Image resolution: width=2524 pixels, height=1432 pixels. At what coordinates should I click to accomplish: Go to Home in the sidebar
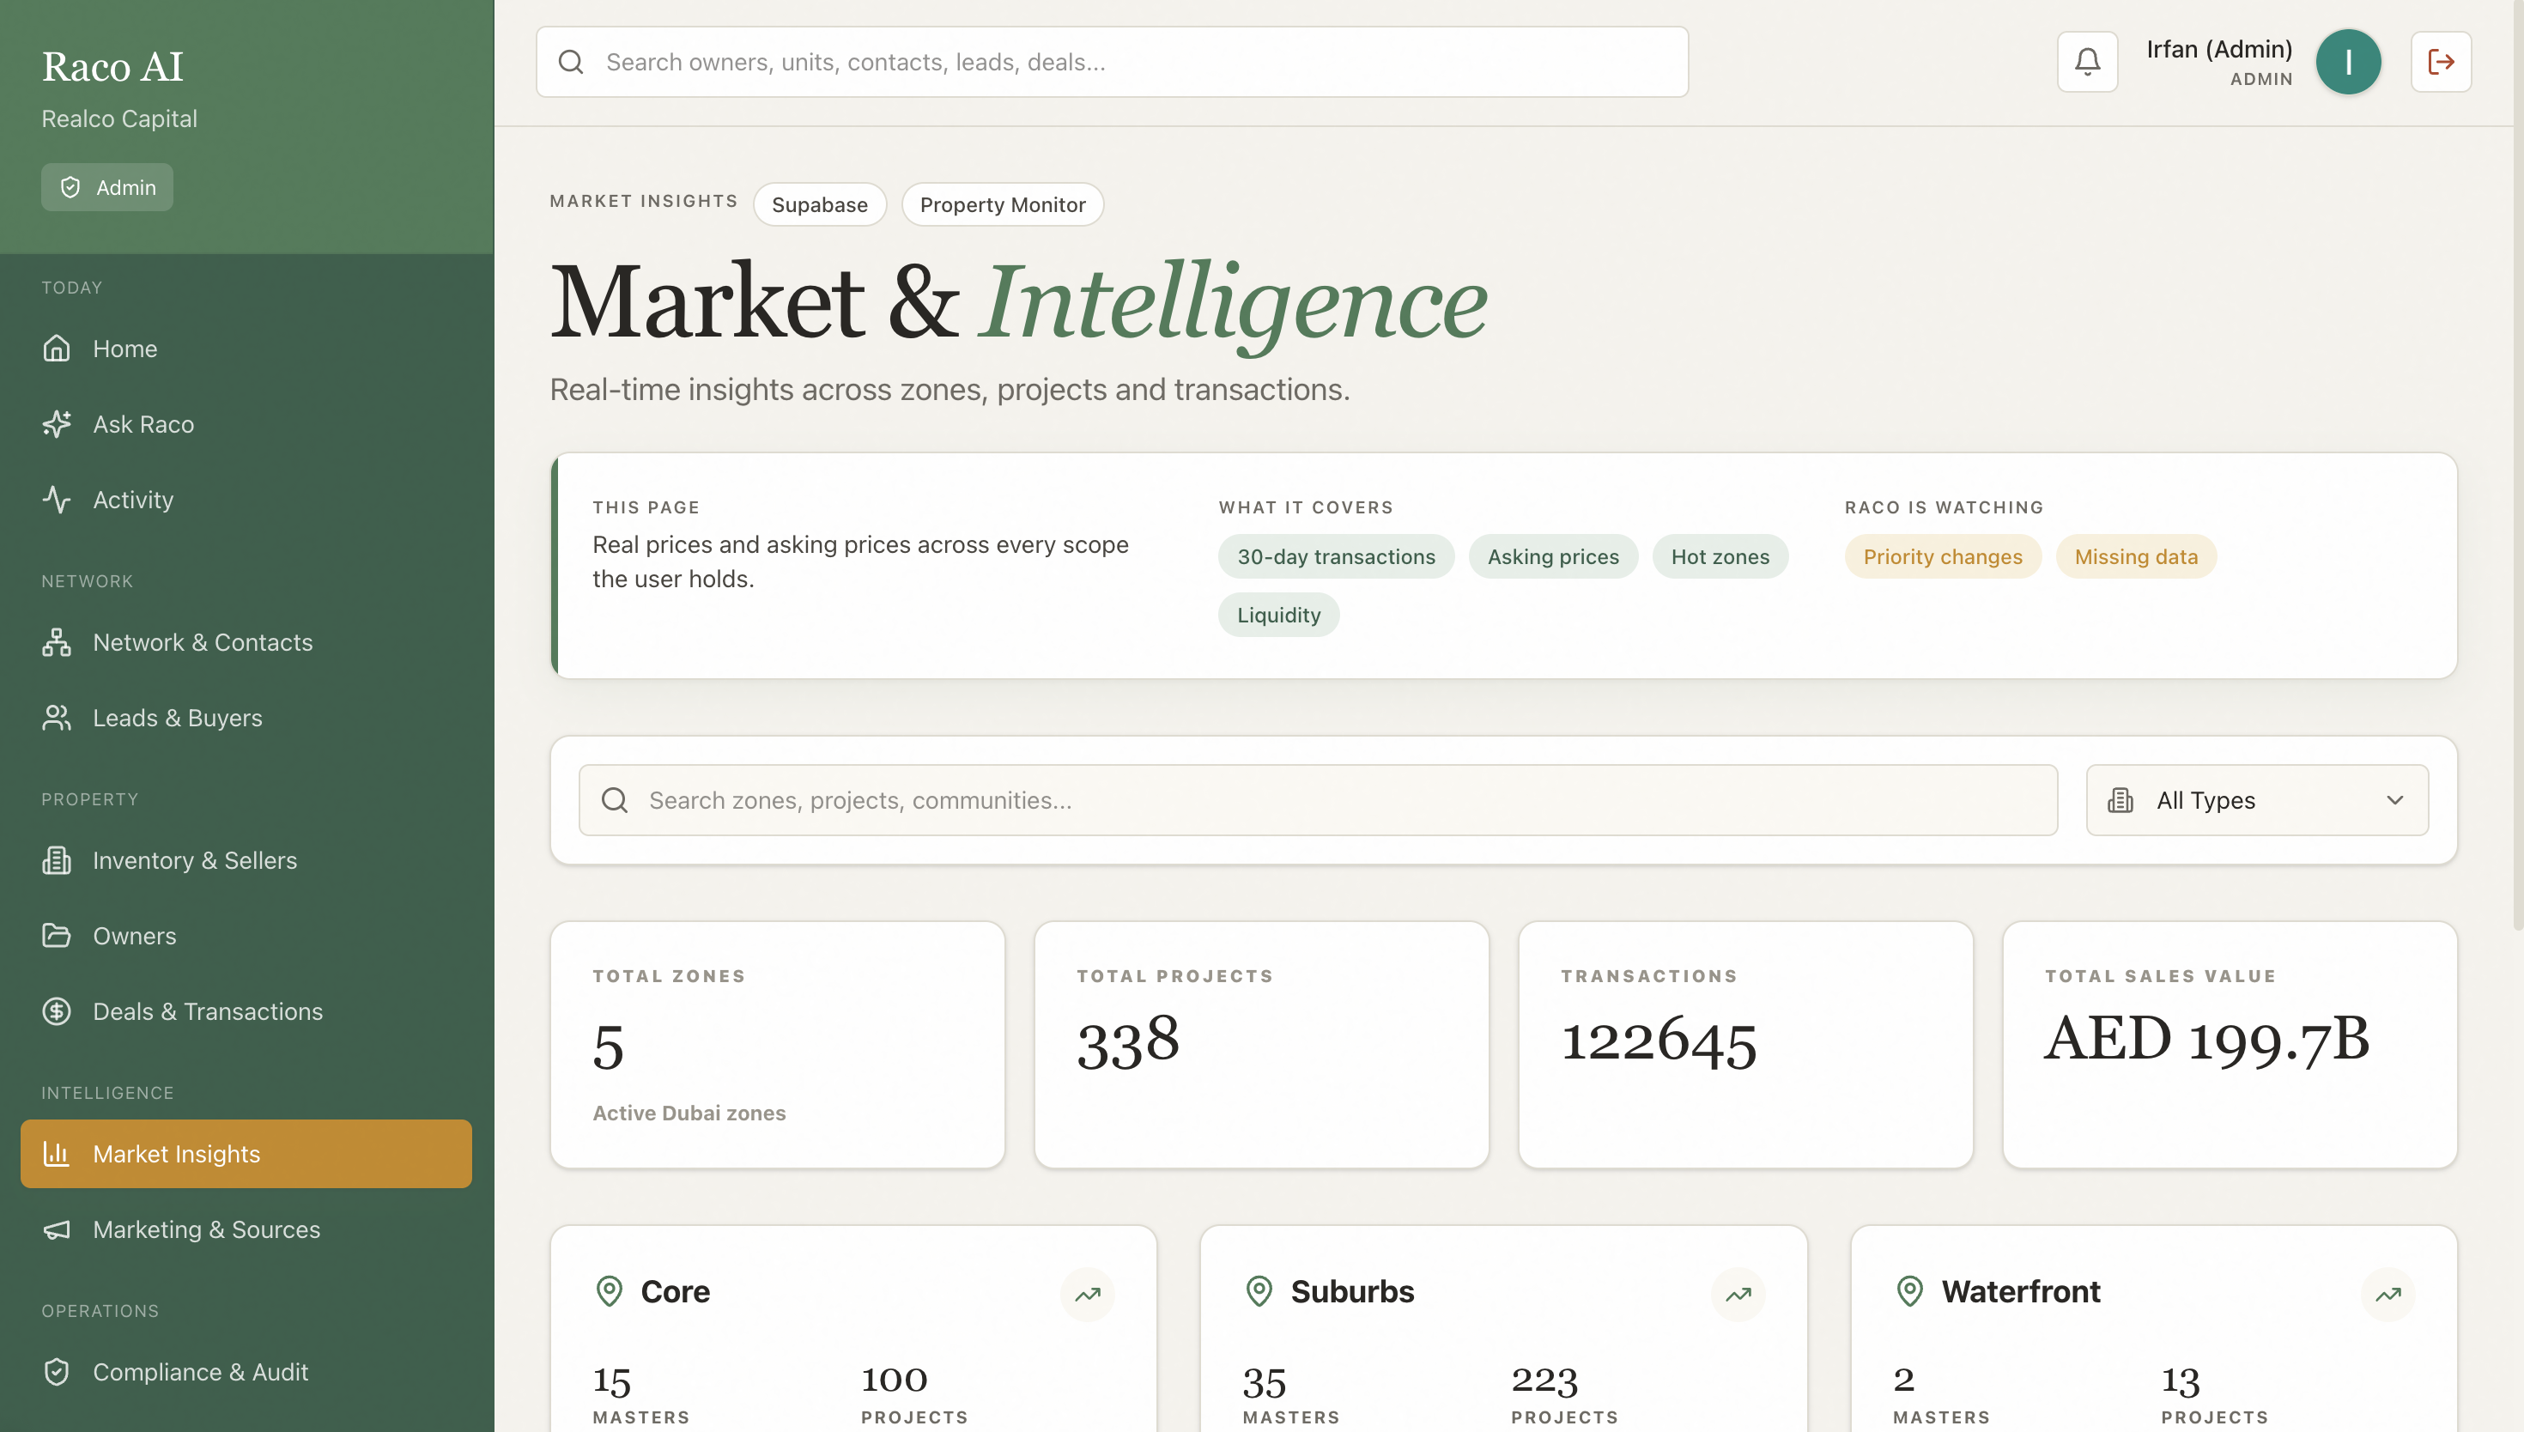point(246,349)
